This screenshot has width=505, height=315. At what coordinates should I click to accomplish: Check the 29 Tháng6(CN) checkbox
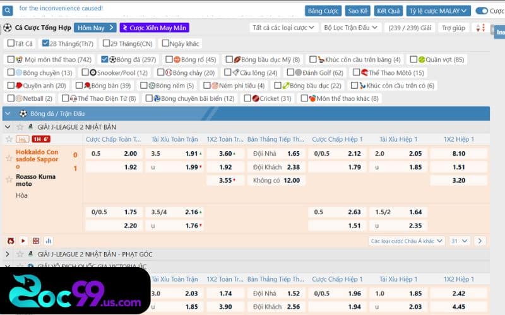(106, 43)
